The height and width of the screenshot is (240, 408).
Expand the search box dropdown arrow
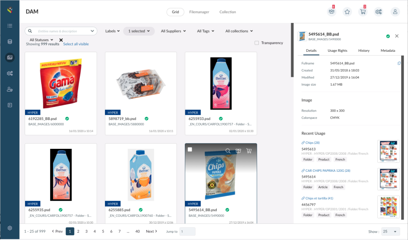(x=92, y=31)
